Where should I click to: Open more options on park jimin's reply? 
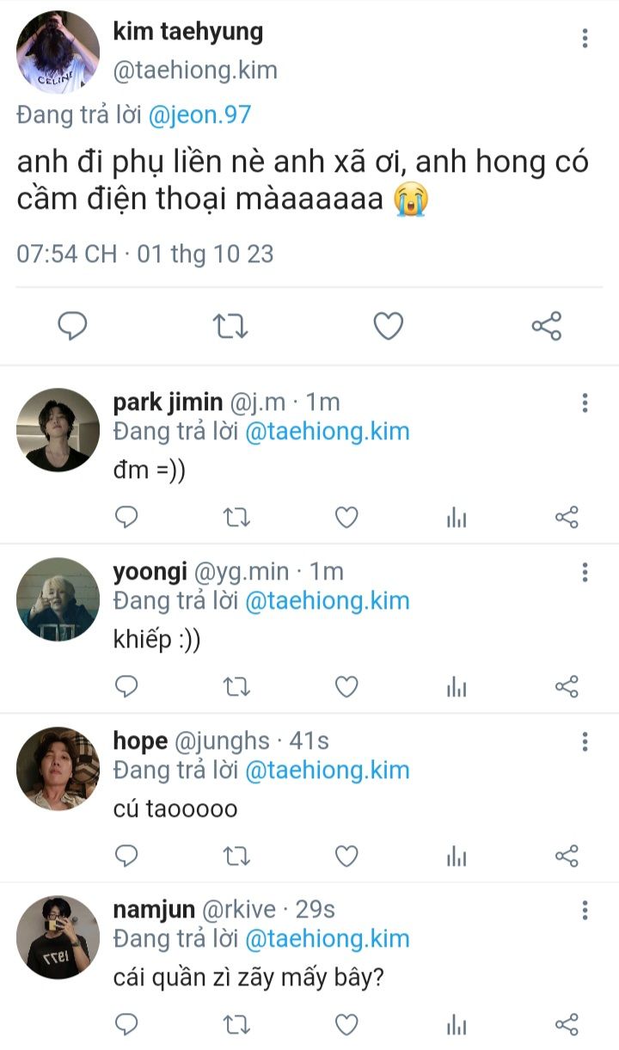(585, 403)
